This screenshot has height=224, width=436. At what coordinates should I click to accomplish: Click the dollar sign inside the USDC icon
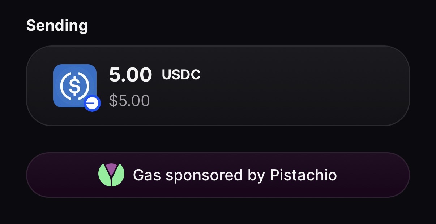click(x=74, y=85)
